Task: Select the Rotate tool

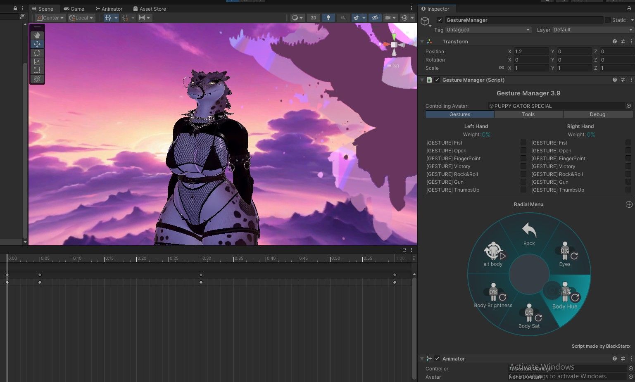Action: [37, 53]
